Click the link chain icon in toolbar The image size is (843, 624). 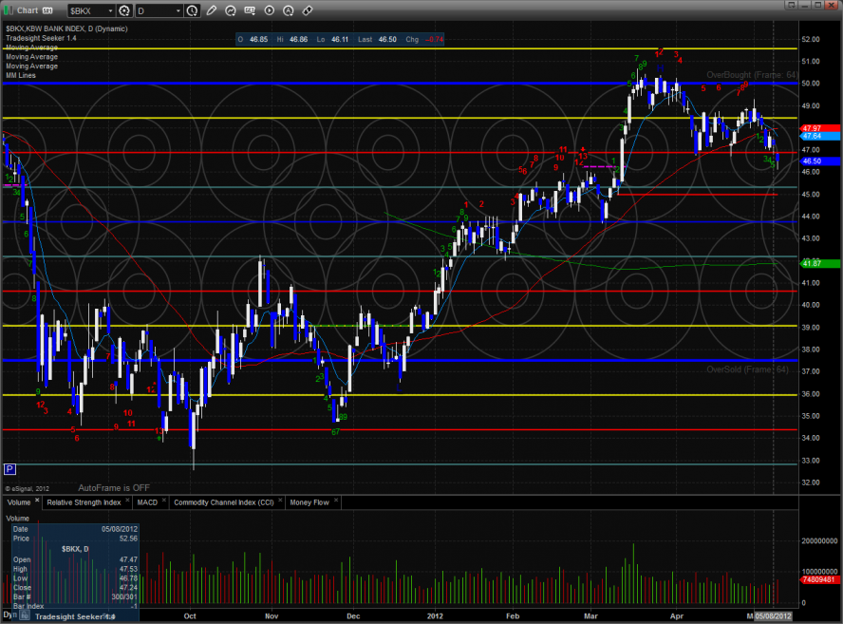click(309, 10)
